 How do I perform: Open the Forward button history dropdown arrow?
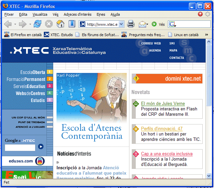(30, 24)
